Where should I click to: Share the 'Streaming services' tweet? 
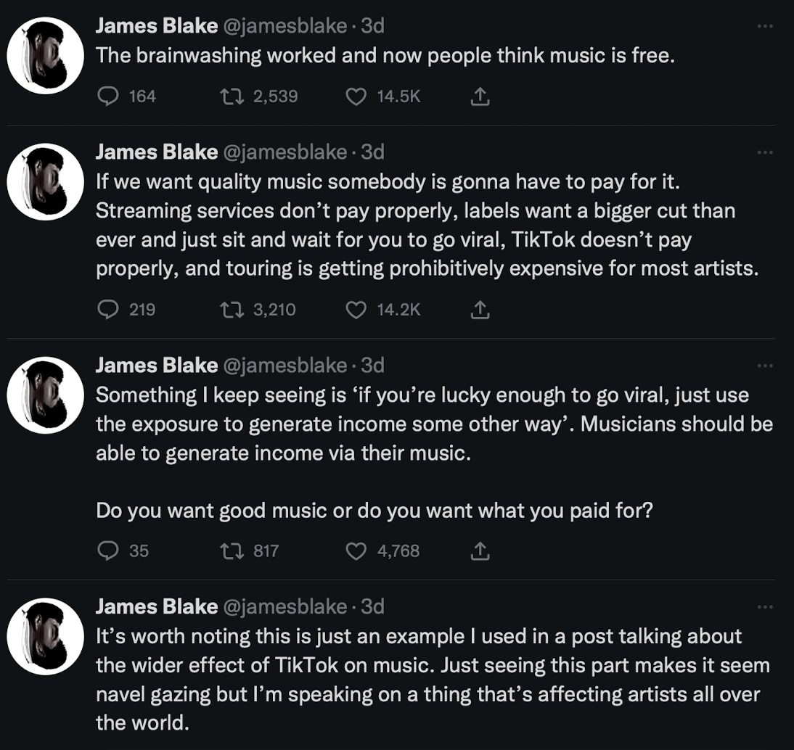(x=479, y=310)
